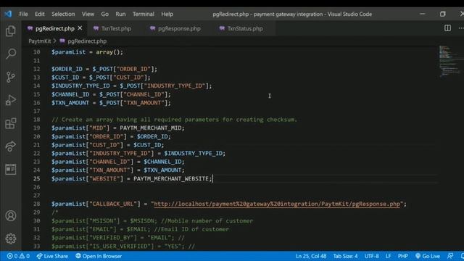Image resolution: width=464 pixels, height=261 pixels.
Task: Open the Extensions view icon
Action: (x=11, y=123)
